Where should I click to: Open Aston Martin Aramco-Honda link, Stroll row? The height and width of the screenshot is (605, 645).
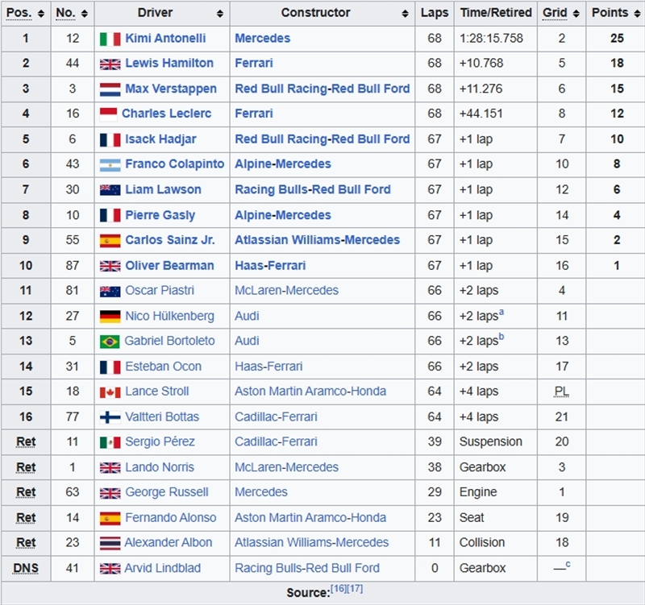(310, 391)
